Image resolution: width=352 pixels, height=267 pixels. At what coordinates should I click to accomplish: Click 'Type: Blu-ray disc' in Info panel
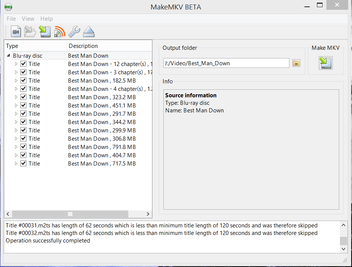187,103
